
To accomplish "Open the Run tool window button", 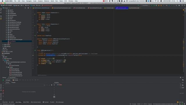I will point(12,102).
